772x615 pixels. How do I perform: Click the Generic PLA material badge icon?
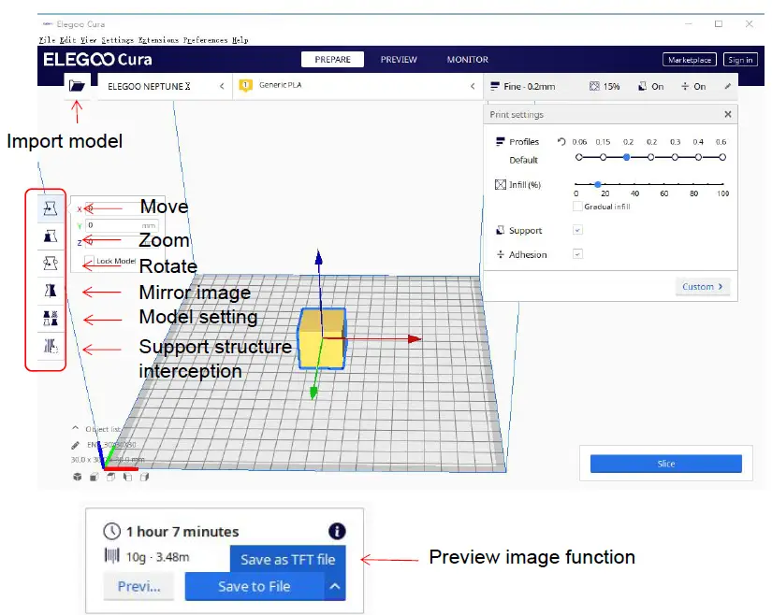[245, 86]
